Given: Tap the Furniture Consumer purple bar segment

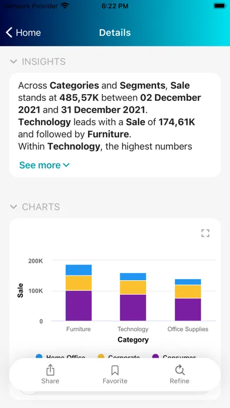Looking at the screenshot, I should (79, 306).
